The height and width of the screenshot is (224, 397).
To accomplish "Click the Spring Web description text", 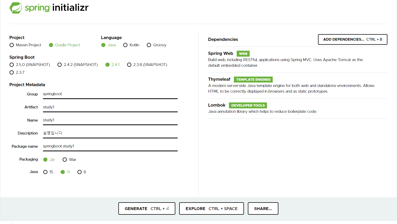I will (285, 63).
